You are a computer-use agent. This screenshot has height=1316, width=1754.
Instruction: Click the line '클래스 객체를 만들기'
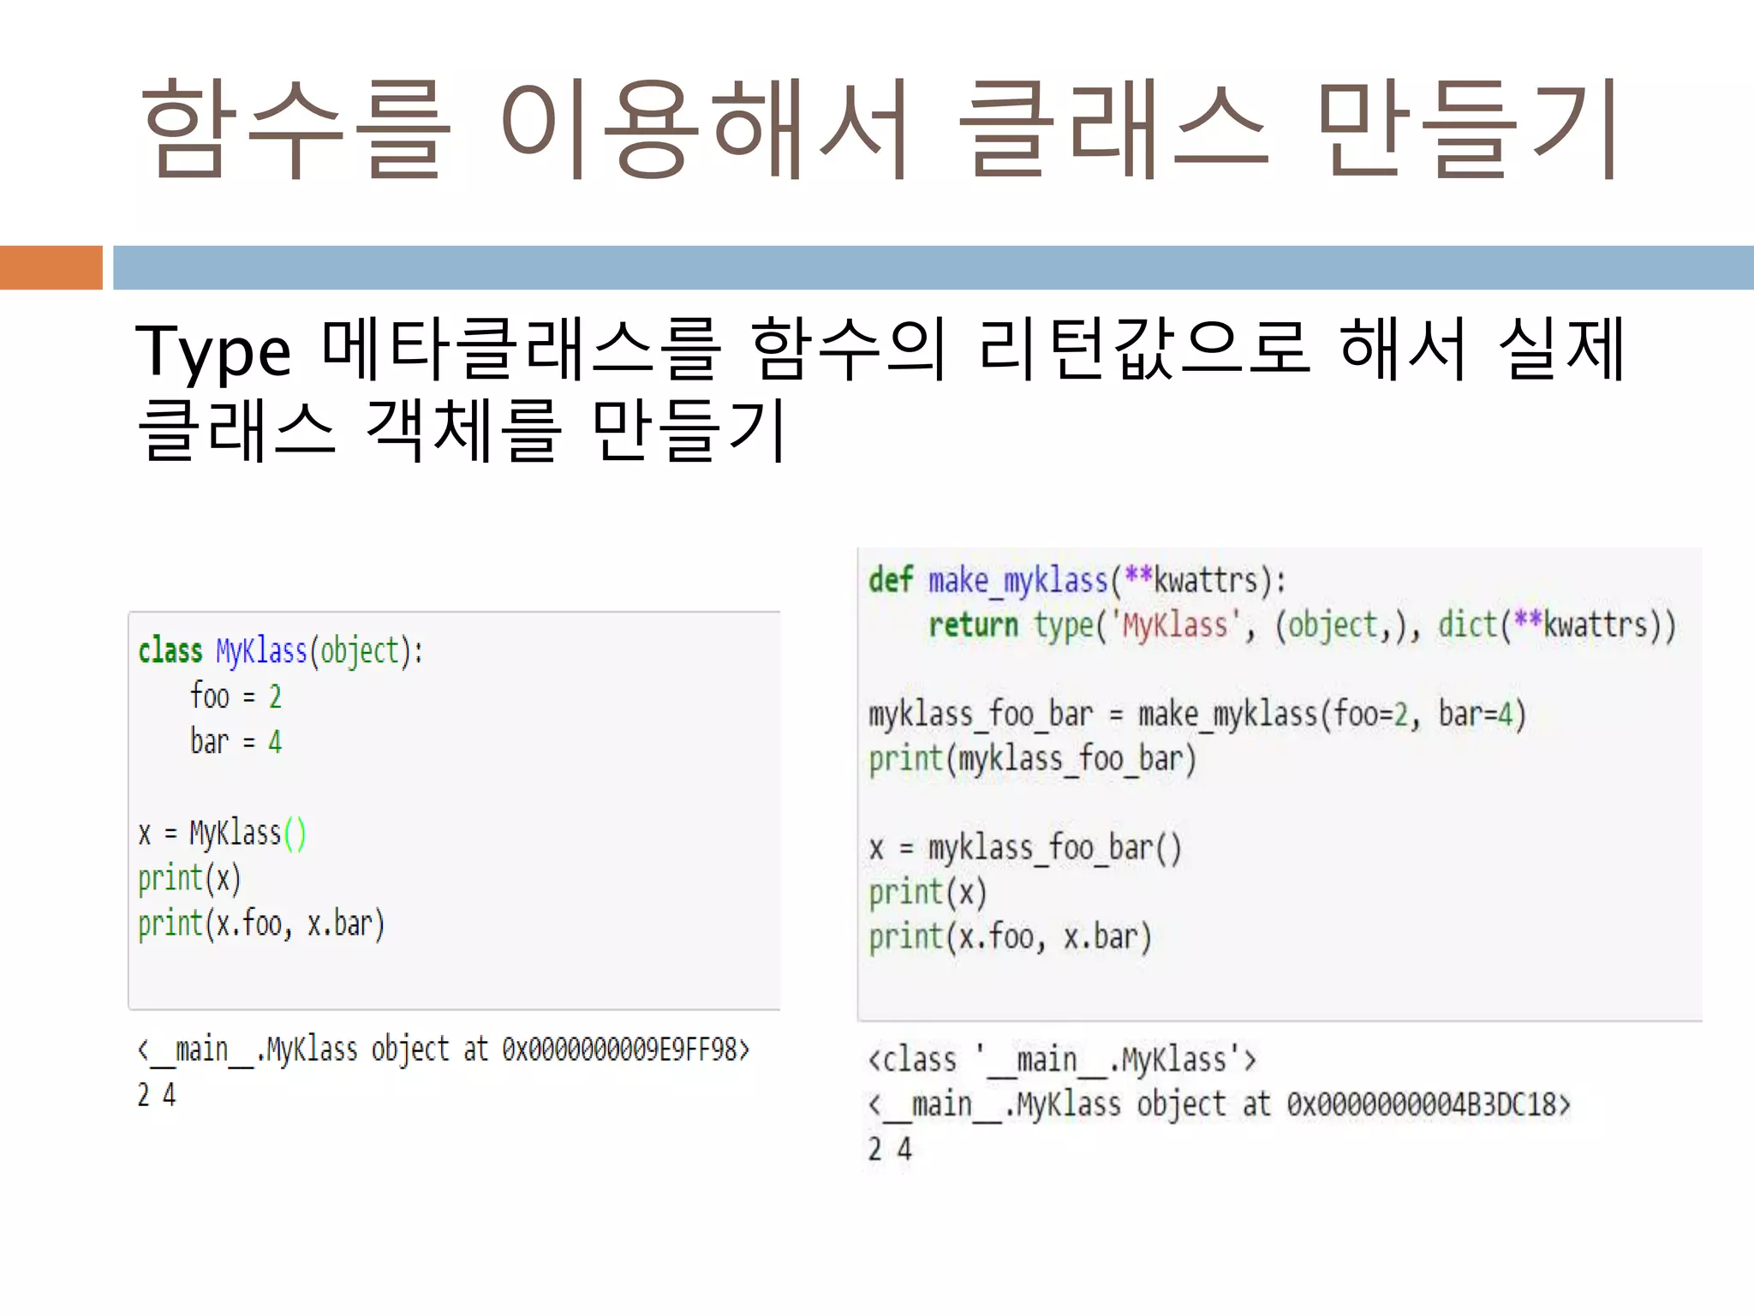point(461,430)
